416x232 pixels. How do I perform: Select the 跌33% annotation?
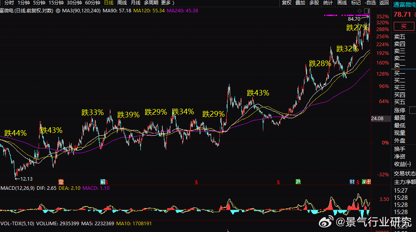point(93,113)
